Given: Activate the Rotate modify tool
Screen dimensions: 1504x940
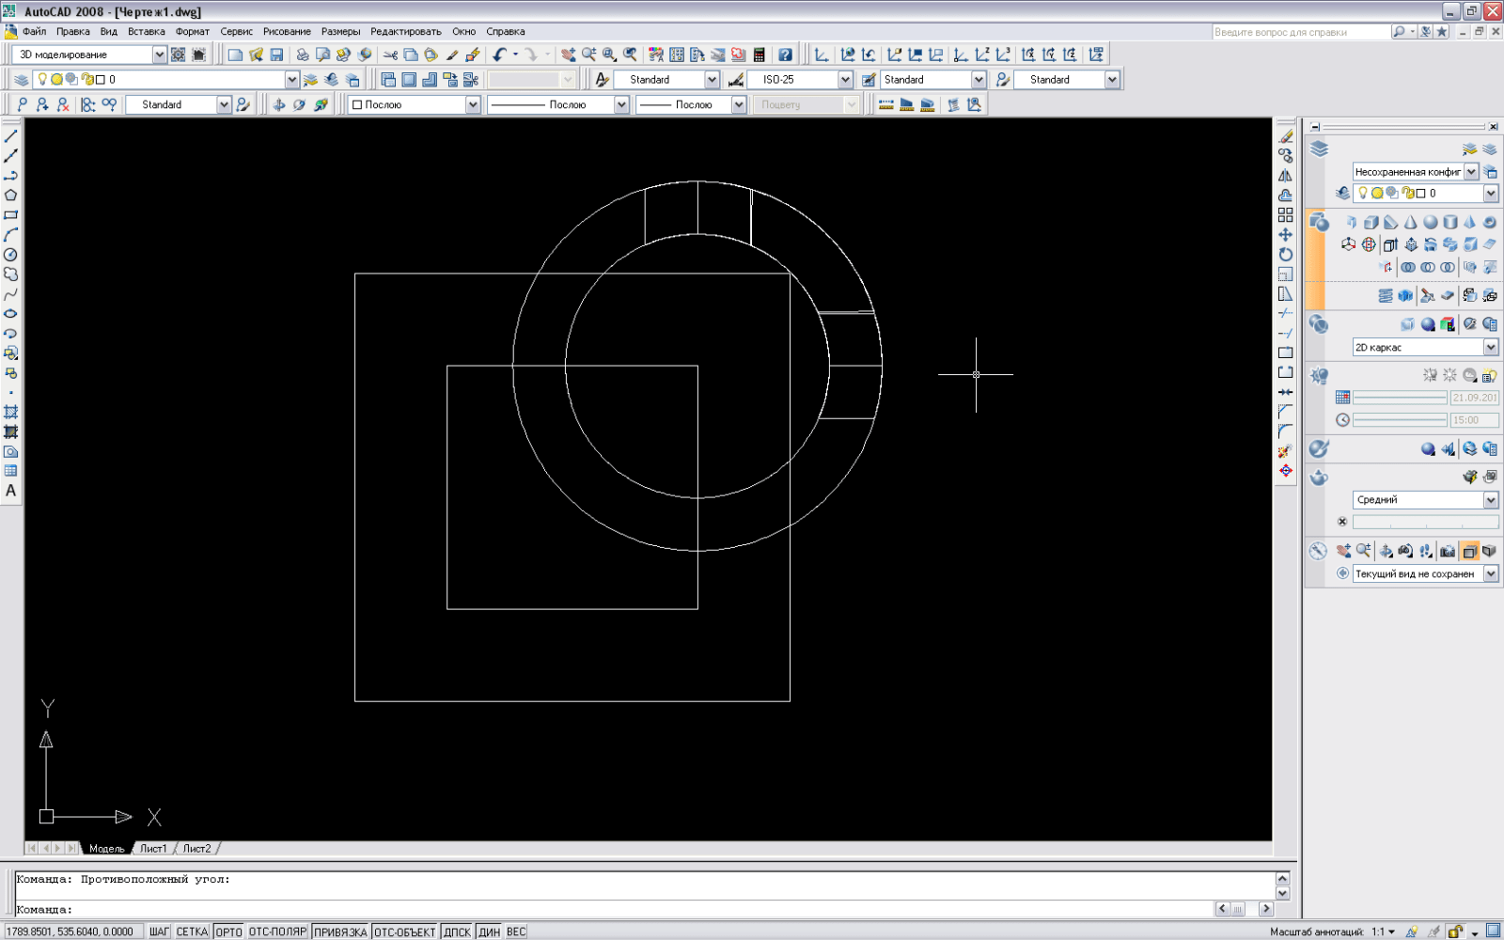Looking at the screenshot, I should pos(1285,255).
